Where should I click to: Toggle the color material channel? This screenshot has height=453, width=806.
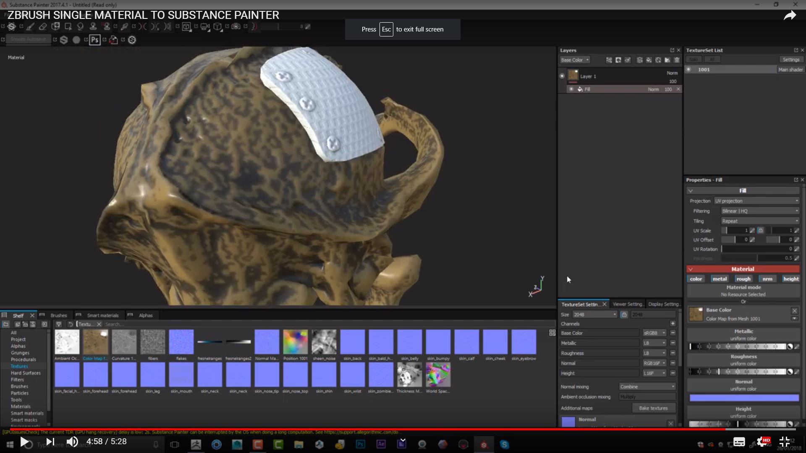pos(696,279)
